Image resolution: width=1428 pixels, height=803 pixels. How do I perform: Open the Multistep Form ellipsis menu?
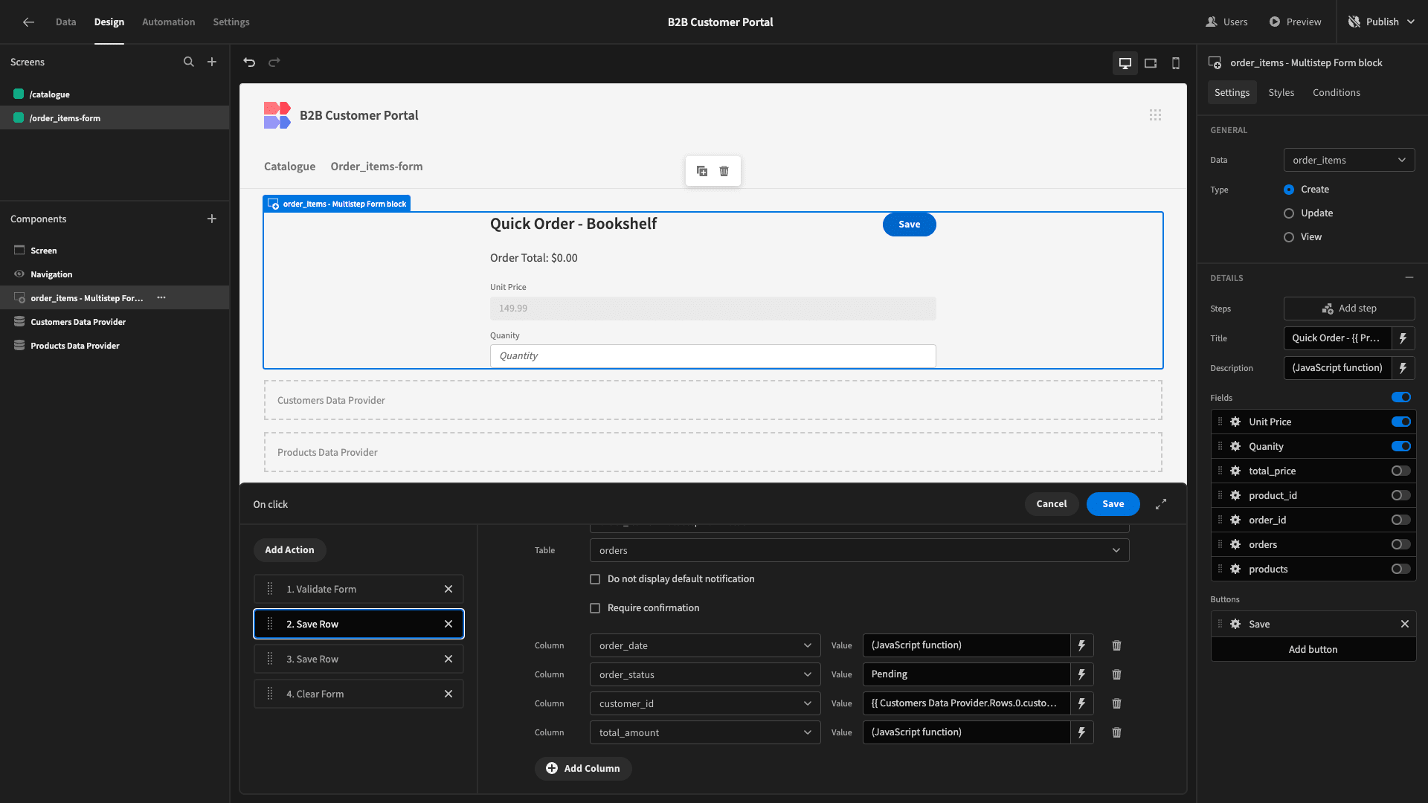coord(161,297)
